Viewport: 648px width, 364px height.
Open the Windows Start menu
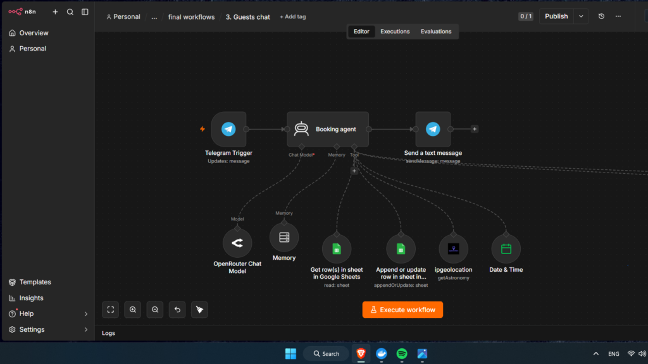[x=290, y=354]
